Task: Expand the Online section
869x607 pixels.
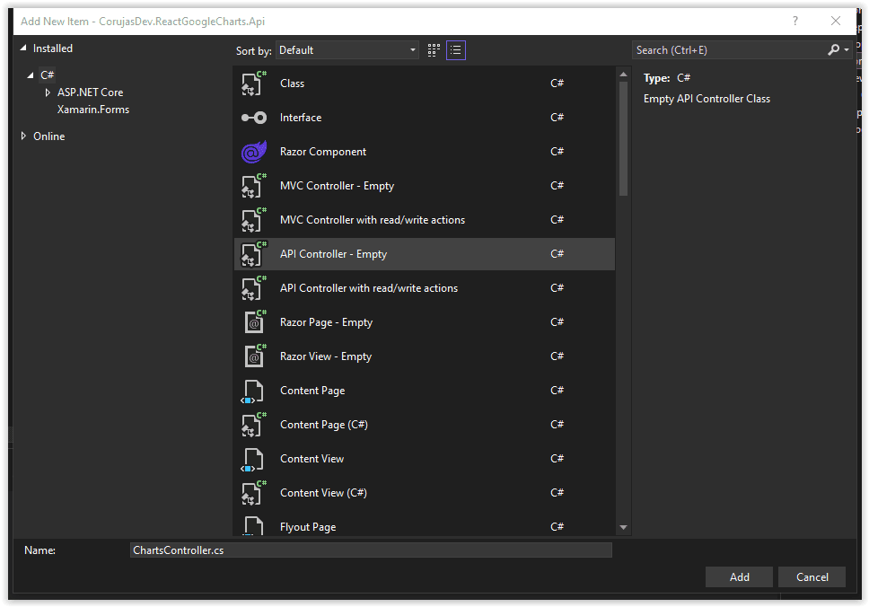Action: pos(23,136)
